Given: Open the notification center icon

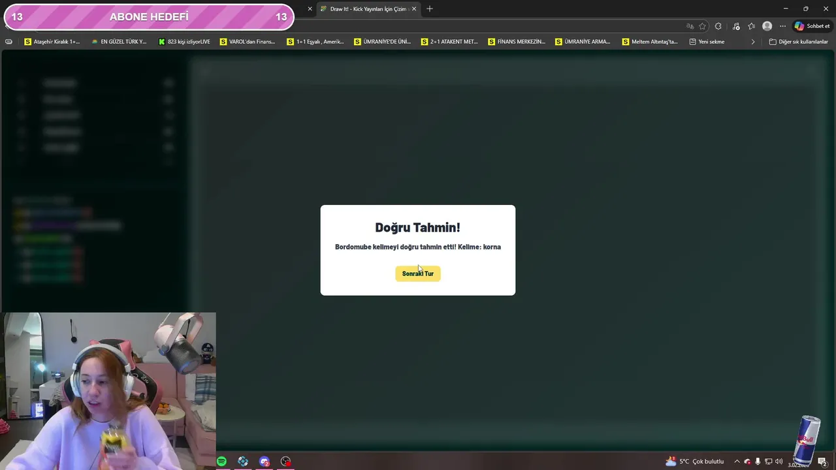Looking at the screenshot, I should click(822, 462).
